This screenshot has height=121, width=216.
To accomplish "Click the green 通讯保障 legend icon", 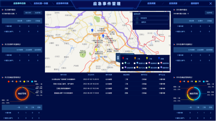I will coord(149,67).
